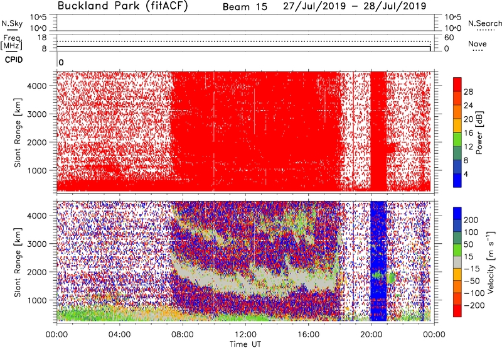
Task: Click the "20:00" time tick label
Action: point(371,335)
